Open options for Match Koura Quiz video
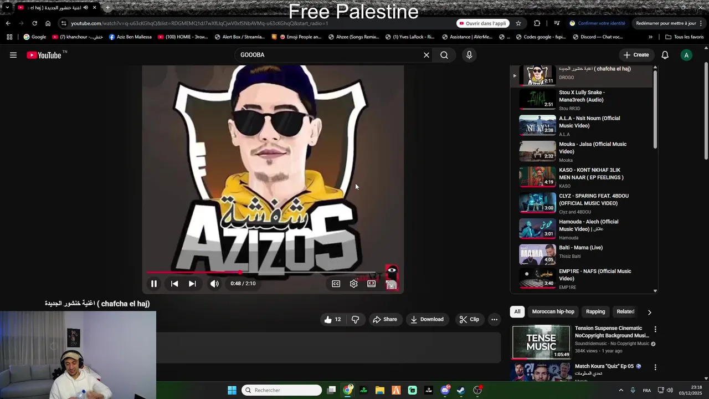Screen dimensions: 709x399 coord(655,367)
